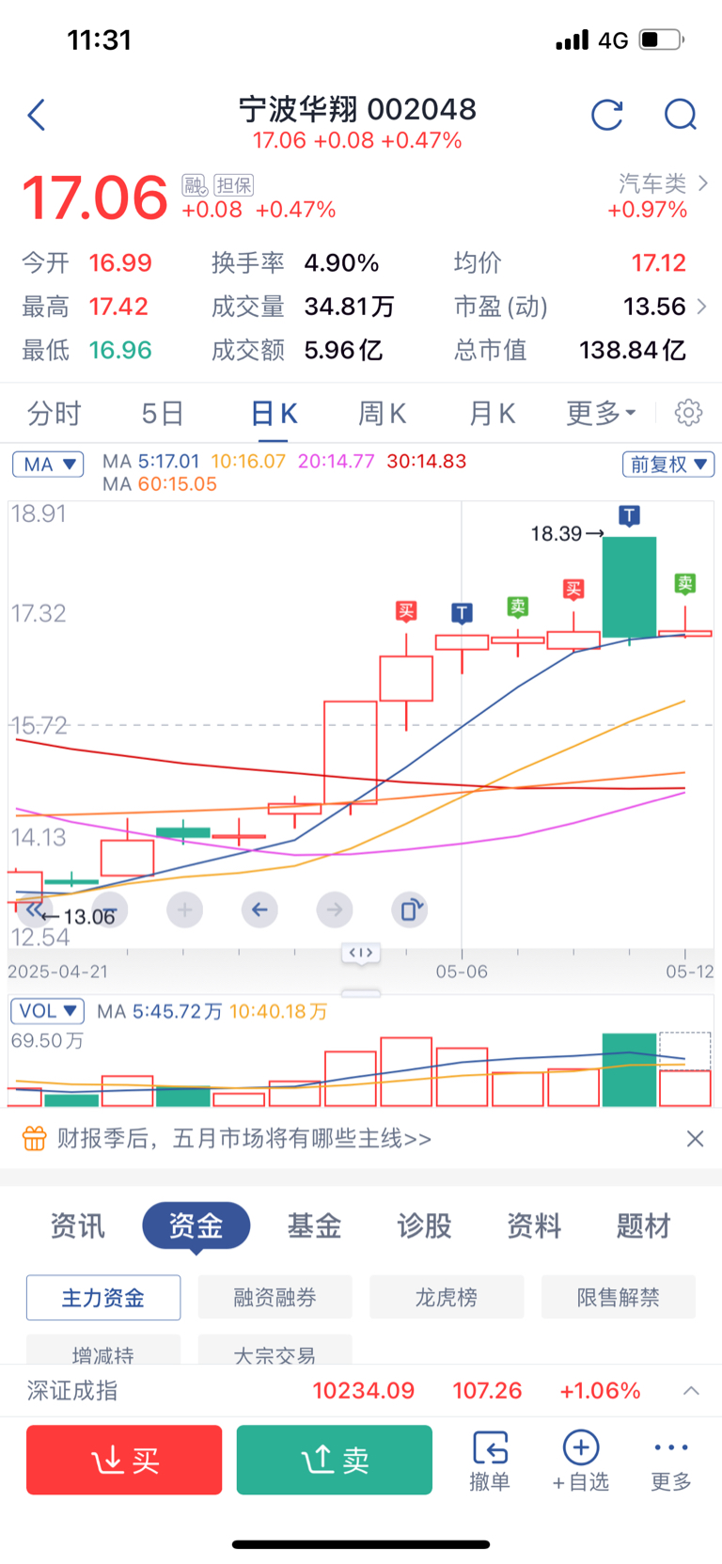The width and height of the screenshot is (722, 1564).
Task: Open the 资料 tab
Action: click(534, 1225)
